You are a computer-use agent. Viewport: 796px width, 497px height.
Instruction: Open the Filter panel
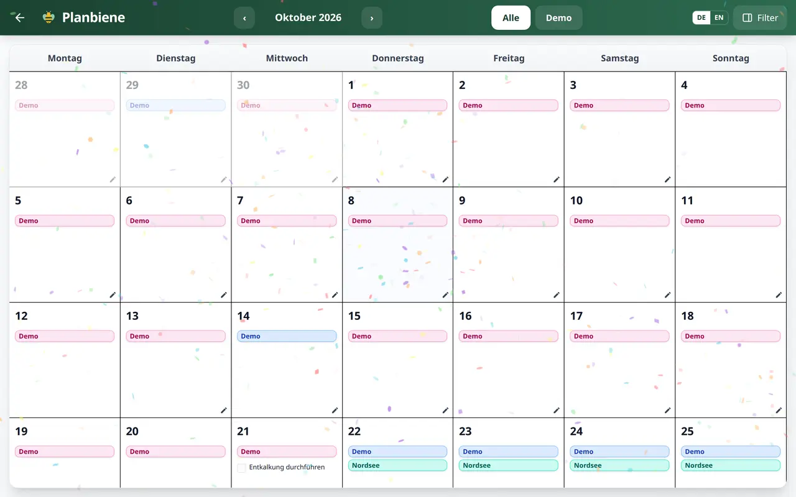(760, 18)
